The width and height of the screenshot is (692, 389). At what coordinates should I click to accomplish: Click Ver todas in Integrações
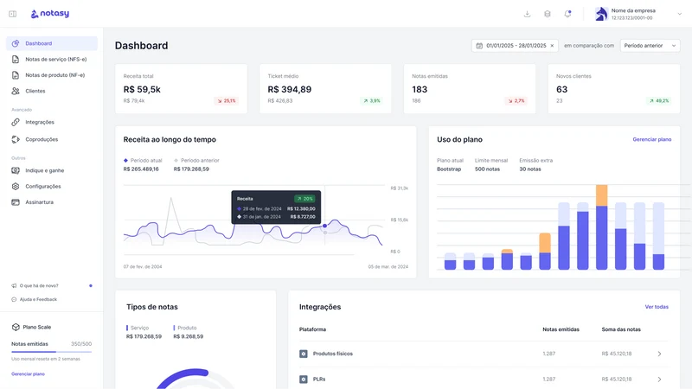[x=657, y=307]
